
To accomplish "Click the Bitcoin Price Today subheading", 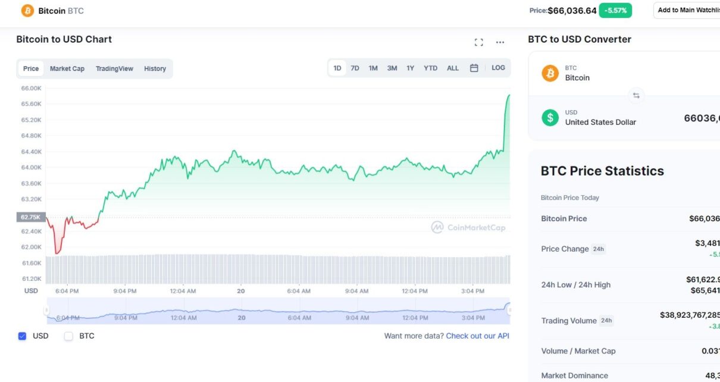I will click(x=570, y=198).
